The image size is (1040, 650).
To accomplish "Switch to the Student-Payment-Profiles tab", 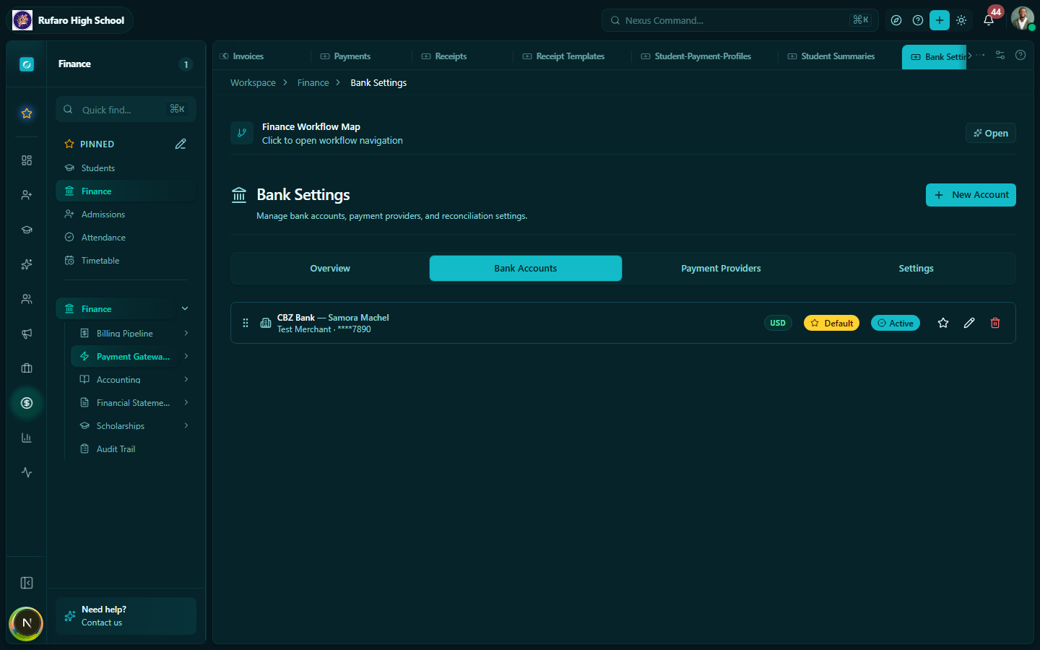I will (x=696, y=56).
